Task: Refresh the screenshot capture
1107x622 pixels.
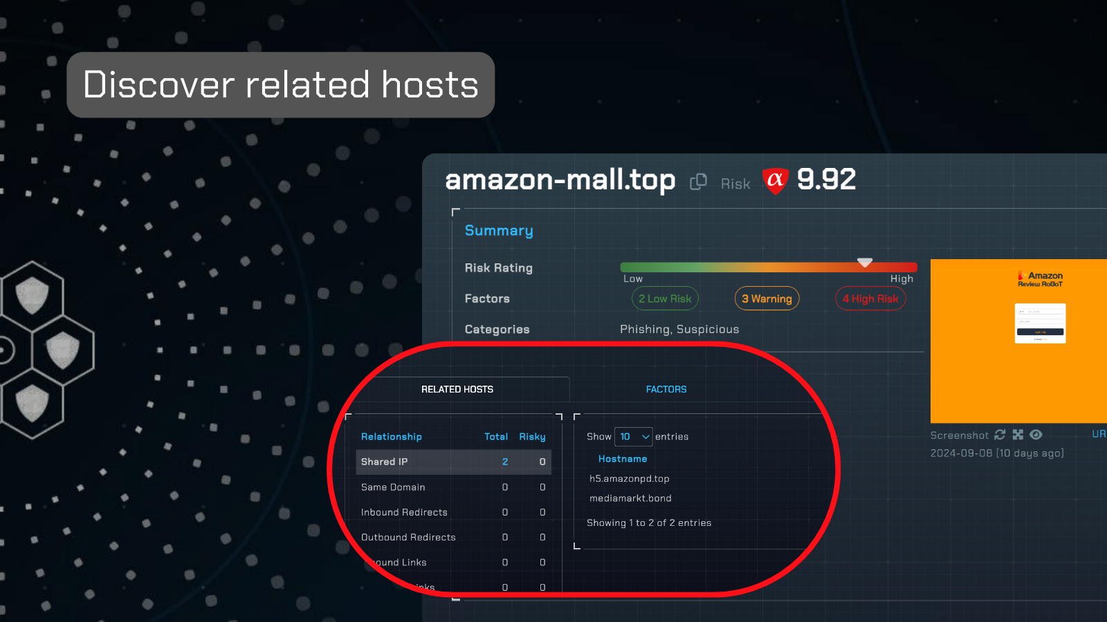Action: [x=999, y=435]
